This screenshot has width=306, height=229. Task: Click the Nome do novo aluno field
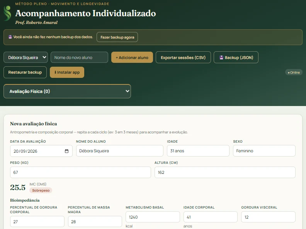[x=79, y=57]
